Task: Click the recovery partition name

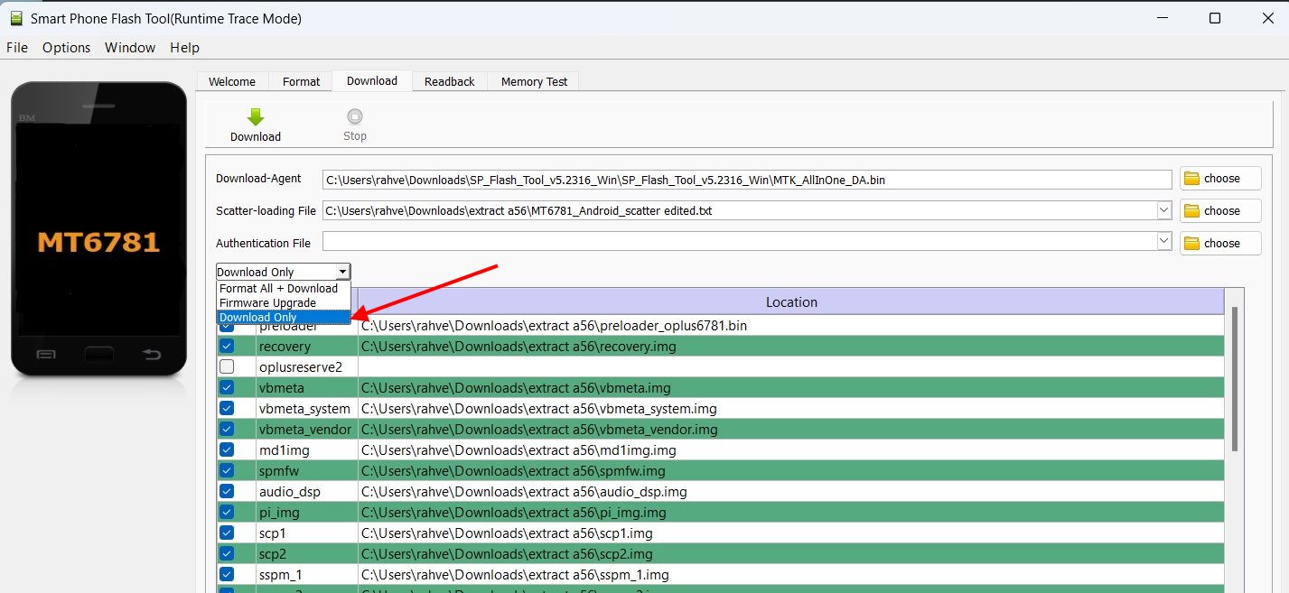Action: point(285,347)
